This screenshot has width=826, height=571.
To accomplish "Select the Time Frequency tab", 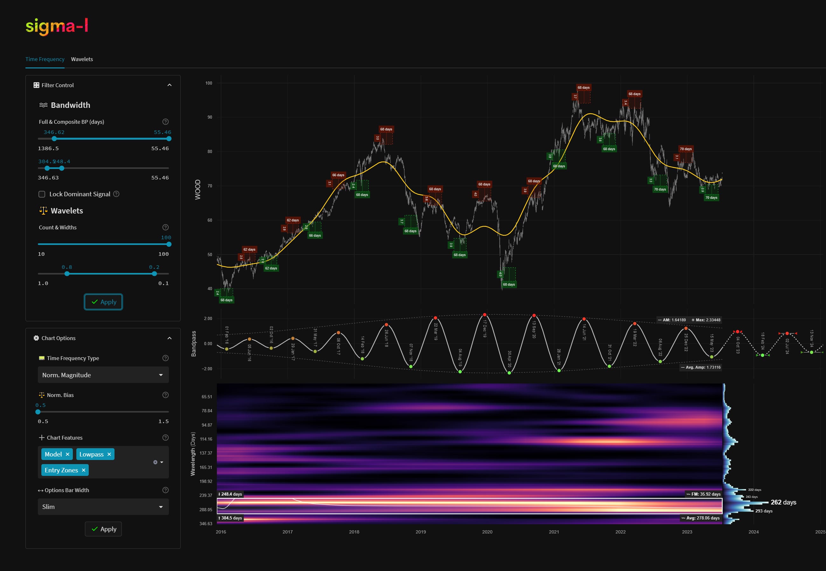I will tap(45, 59).
